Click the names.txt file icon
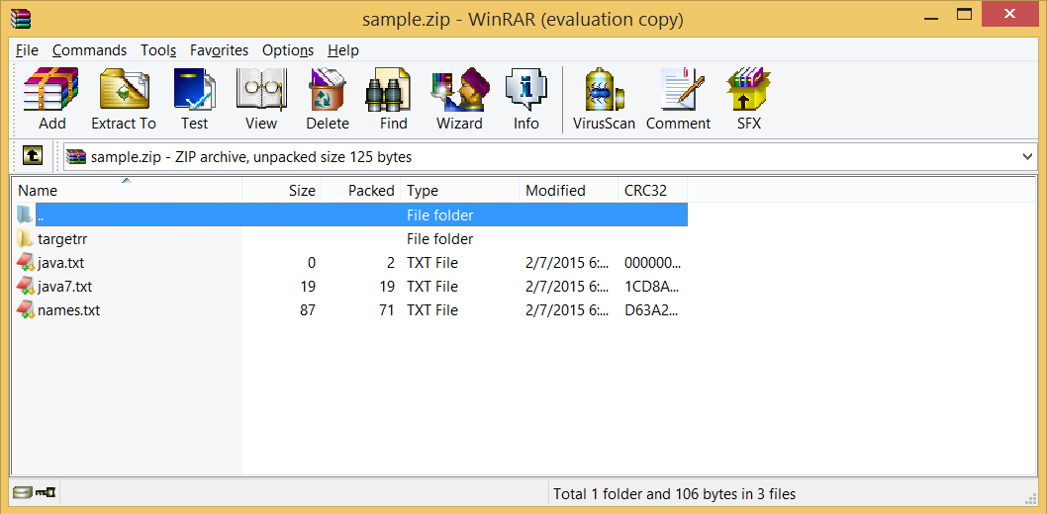The width and height of the screenshot is (1047, 514). pyautogui.click(x=25, y=310)
